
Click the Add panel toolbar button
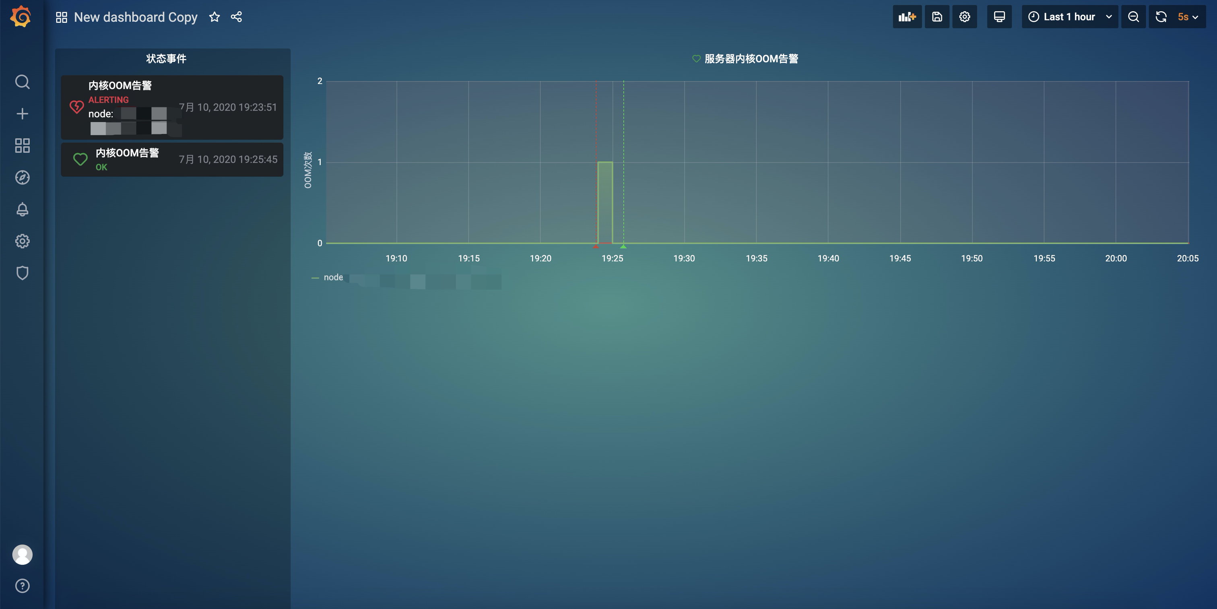[x=907, y=17]
